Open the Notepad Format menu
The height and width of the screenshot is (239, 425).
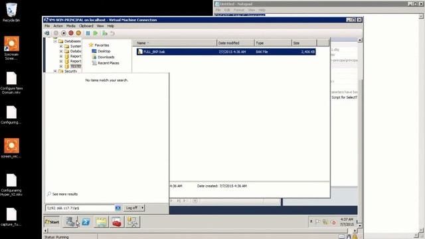coord(239,10)
